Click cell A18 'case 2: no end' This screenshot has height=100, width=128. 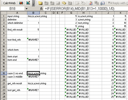point(17,73)
